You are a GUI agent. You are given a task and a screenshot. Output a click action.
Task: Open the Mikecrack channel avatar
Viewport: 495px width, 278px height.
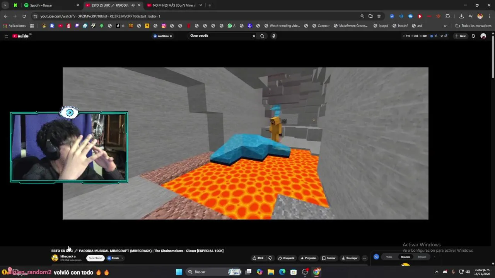click(x=55, y=258)
